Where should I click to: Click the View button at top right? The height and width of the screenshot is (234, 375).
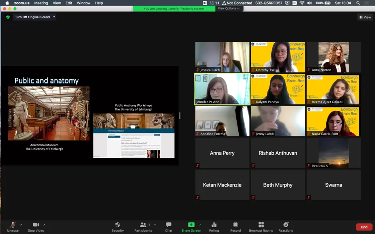[x=365, y=17]
